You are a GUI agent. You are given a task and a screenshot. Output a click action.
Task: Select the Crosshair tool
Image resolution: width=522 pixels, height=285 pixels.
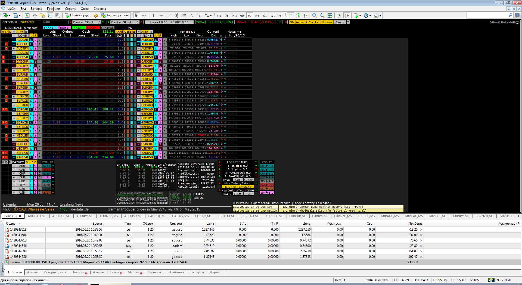(144, 16)
